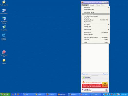Click the taskbar clock
Screen dimensions: 128x96
pyautogui.click(x=124, y=94)
